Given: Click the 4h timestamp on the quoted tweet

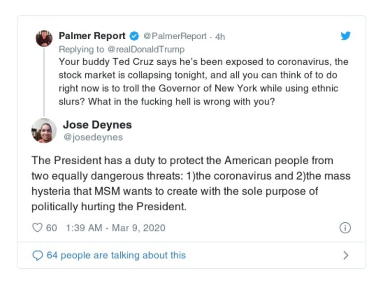Looking at the screenshot, I should pos(220,36).
